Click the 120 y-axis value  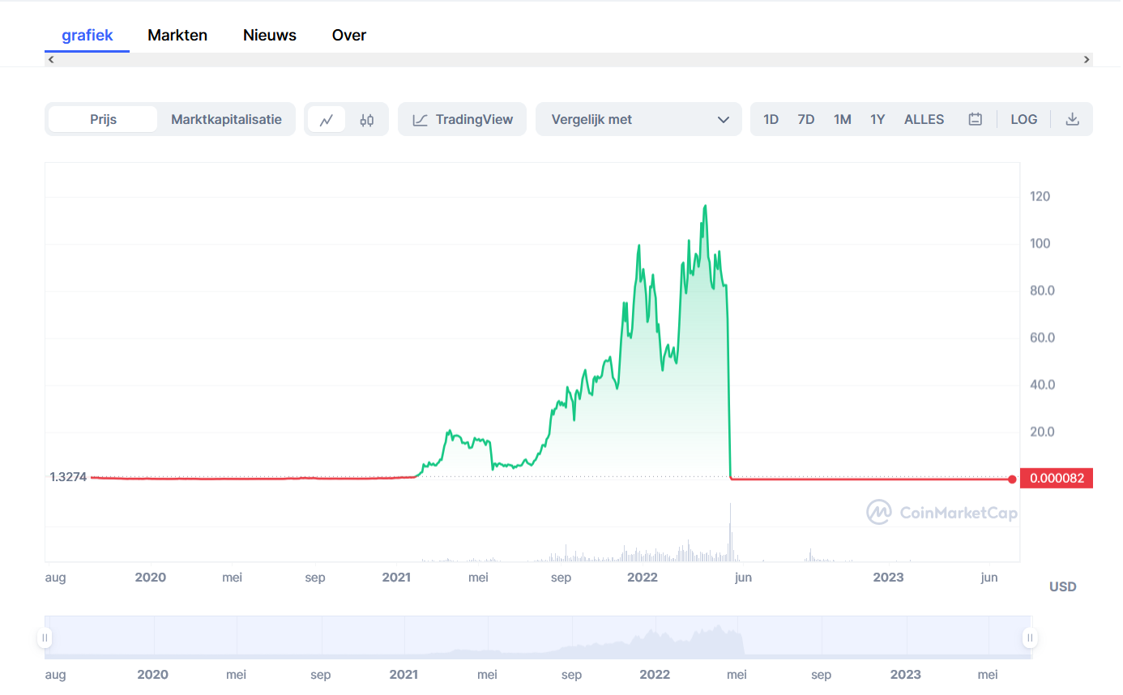(1040, 197)
